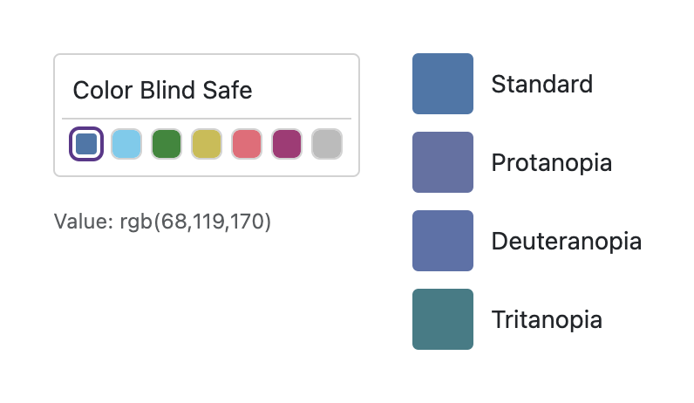694x403 pixels.
Task: Click the Standard label text
Action: [x=541, y=84]
